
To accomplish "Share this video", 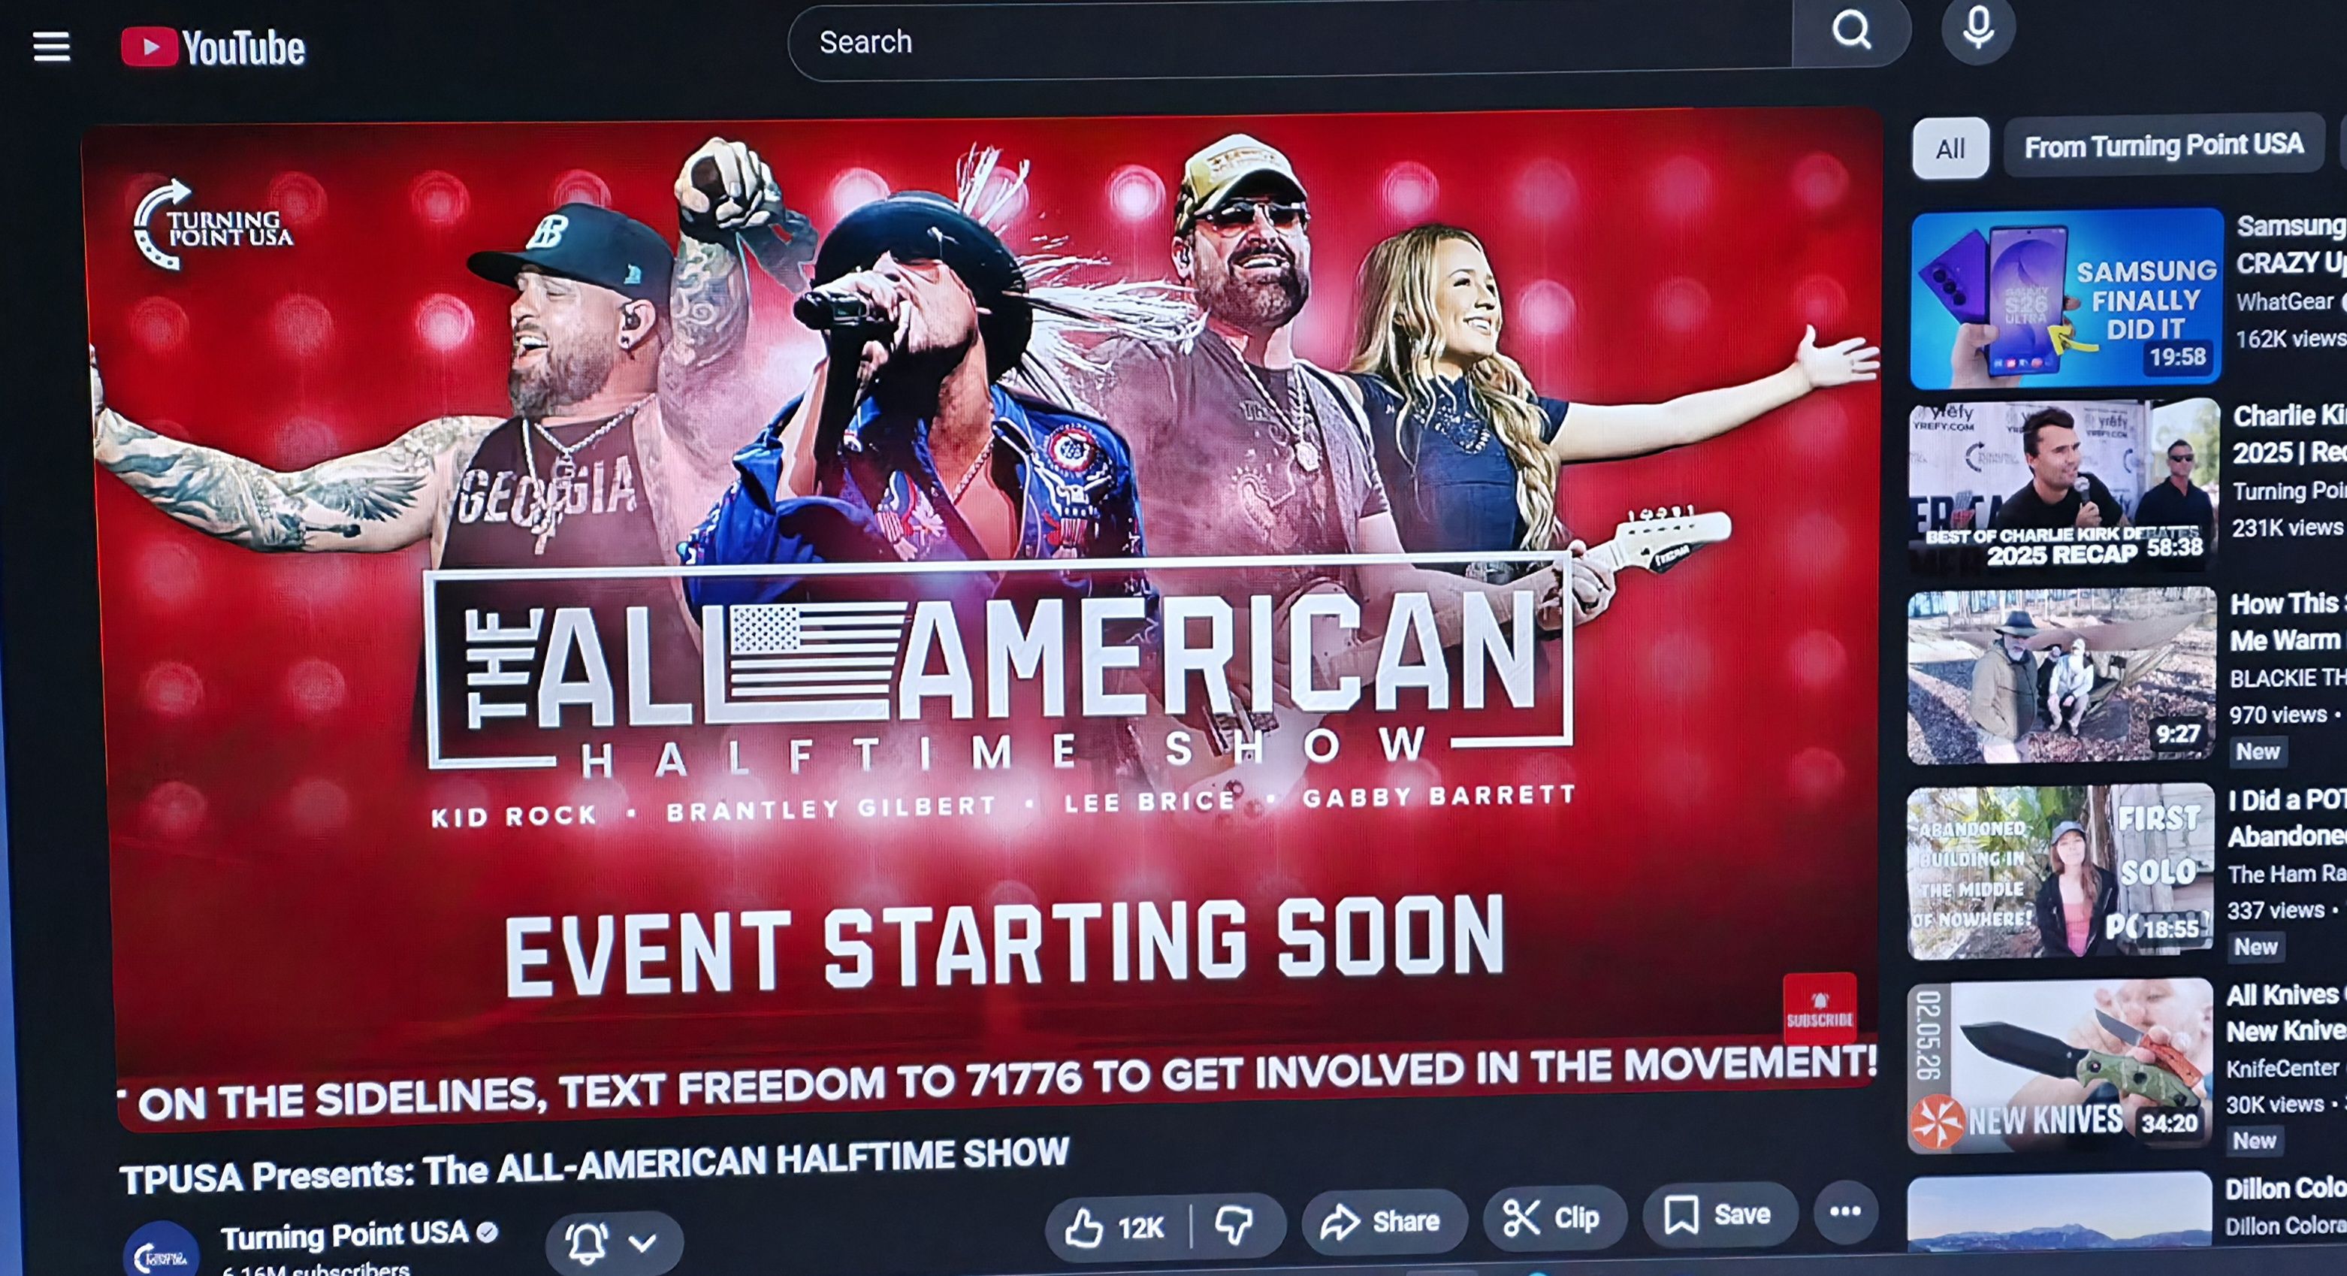I will point(1383,1220).
